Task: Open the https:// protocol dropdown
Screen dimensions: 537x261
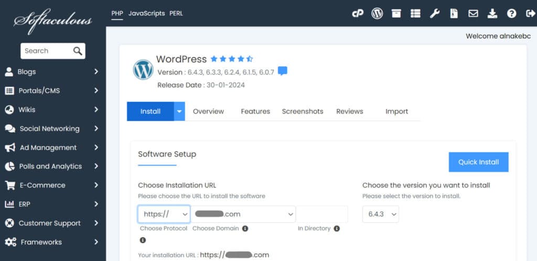Action: (164, 214)
